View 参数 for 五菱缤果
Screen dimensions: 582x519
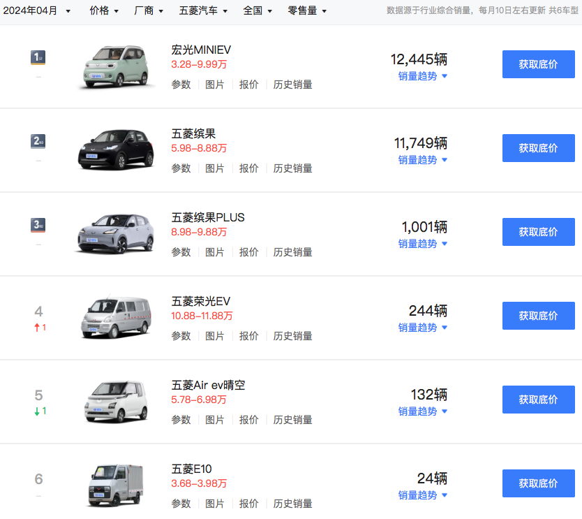(181, 168)
